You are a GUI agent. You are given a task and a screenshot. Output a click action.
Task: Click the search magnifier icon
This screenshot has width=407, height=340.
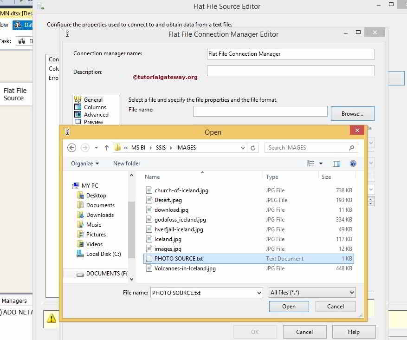[x=351, y=148]
